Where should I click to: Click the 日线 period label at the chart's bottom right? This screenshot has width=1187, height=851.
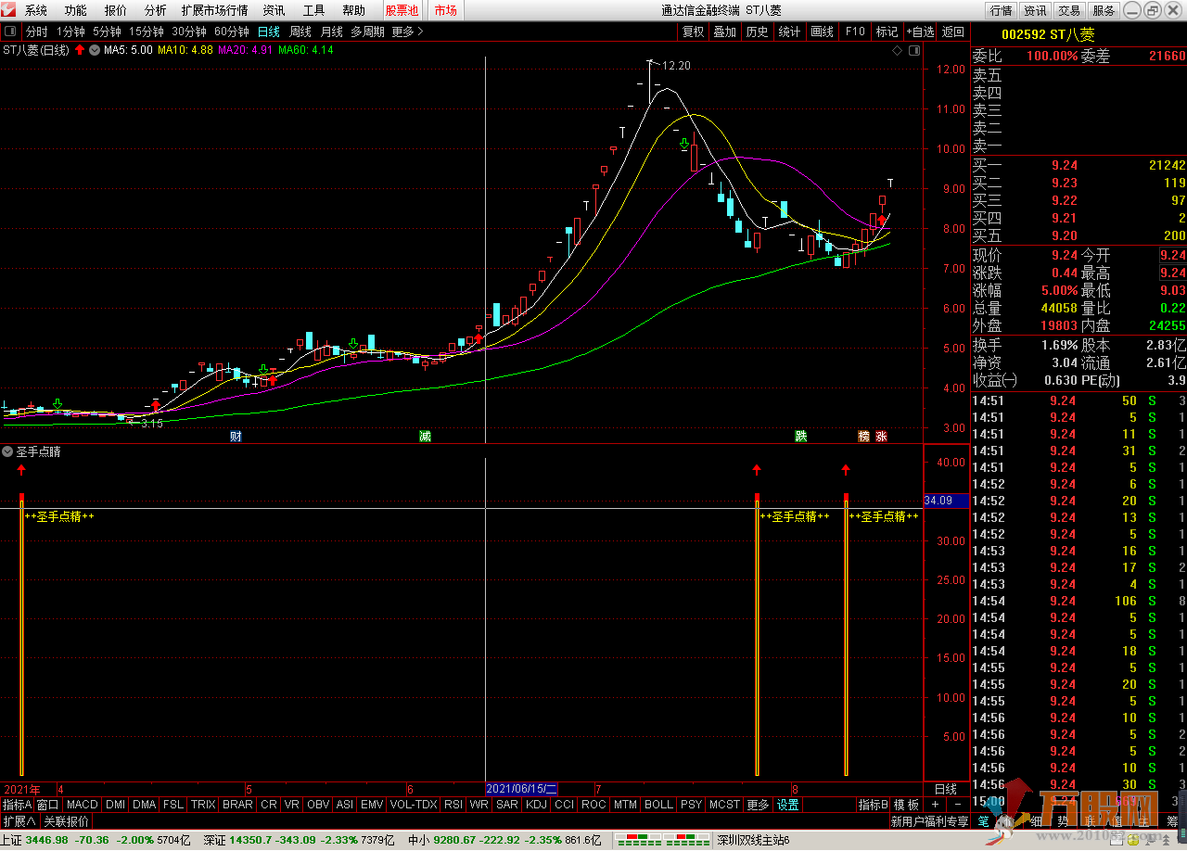[945, 789]
